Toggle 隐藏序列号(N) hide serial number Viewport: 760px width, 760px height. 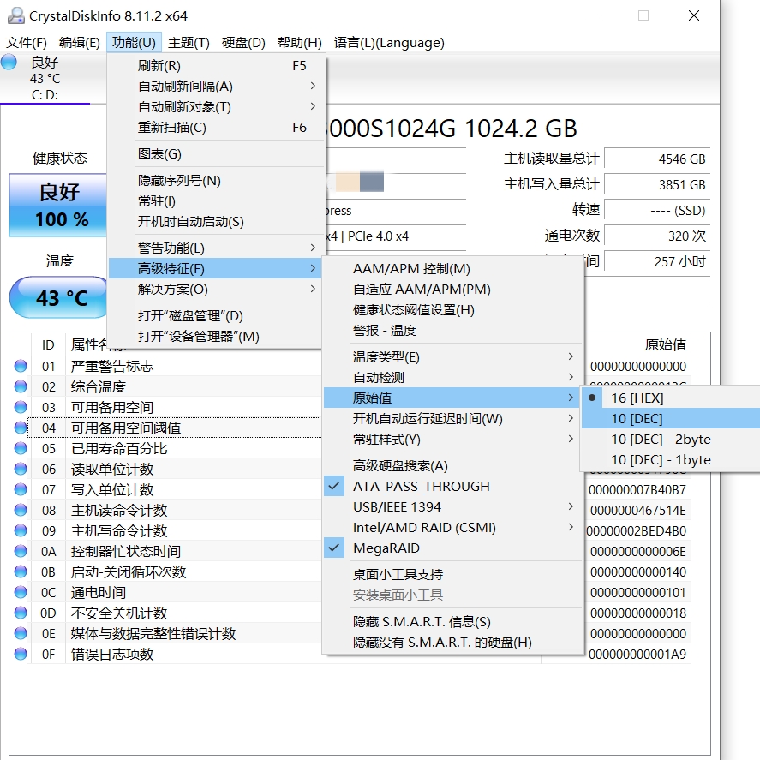[216, 180]
